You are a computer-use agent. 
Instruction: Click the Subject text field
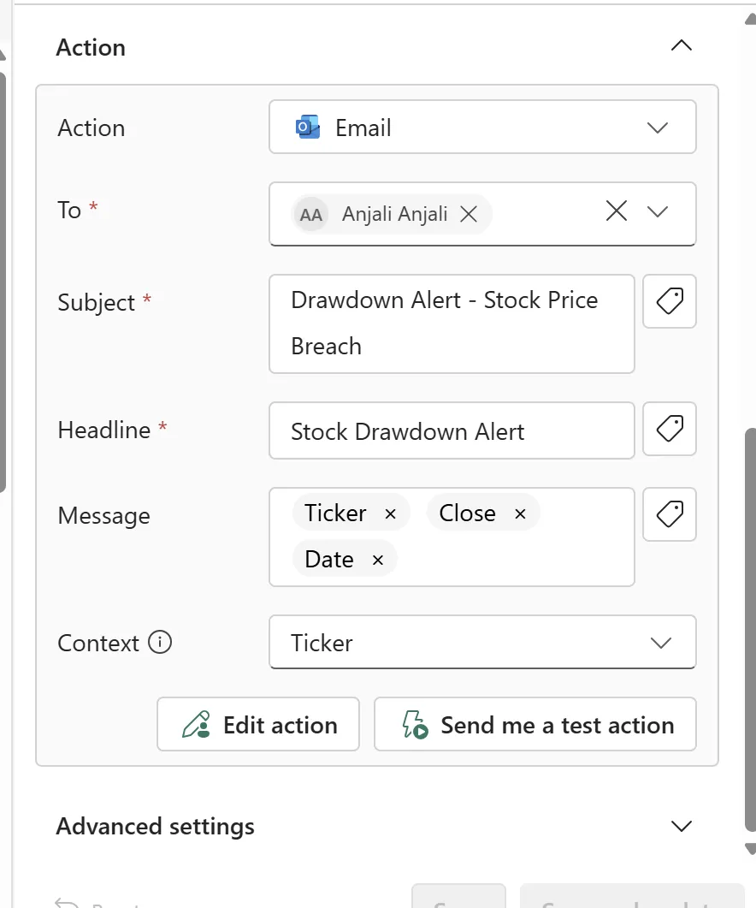point(452,323)
